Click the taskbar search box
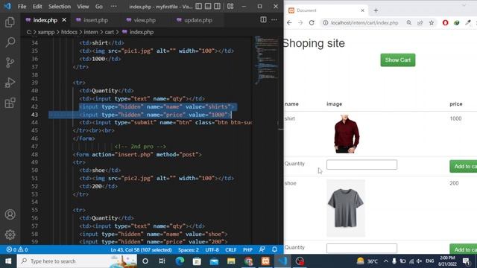 click(x=77, y=261)
